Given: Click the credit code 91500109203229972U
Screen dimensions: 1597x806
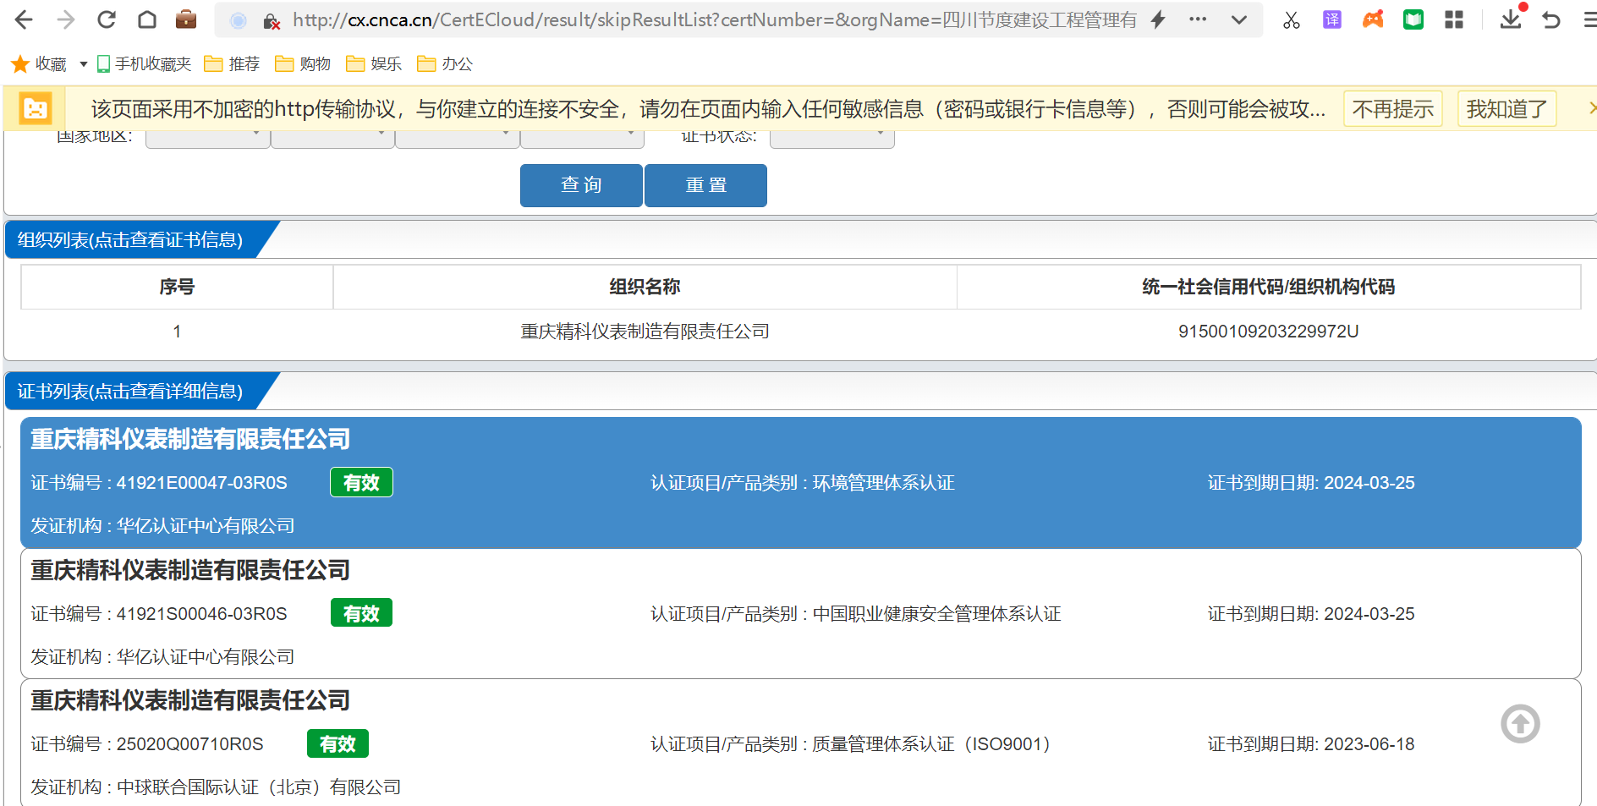Looking at the screenshot, I should (x=1269, y=332).
